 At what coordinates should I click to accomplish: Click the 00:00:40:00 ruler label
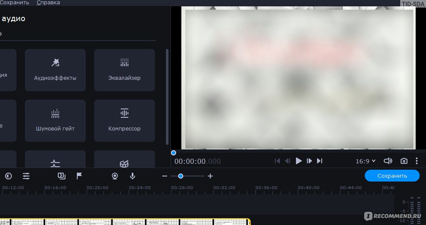coord(308,187)
